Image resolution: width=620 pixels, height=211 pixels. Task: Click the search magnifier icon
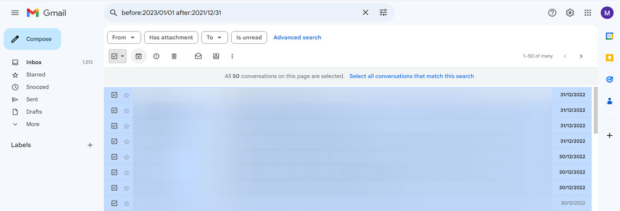pos(113,13)
